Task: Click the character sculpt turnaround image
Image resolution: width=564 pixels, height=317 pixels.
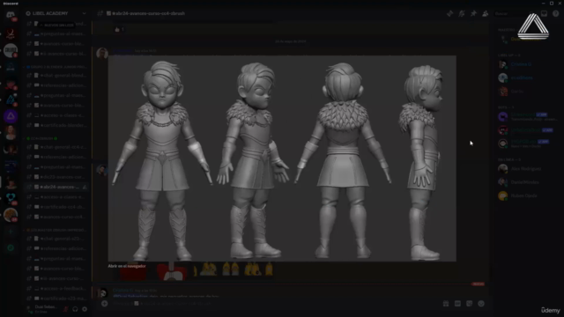Action: click(x=282, y=158)
